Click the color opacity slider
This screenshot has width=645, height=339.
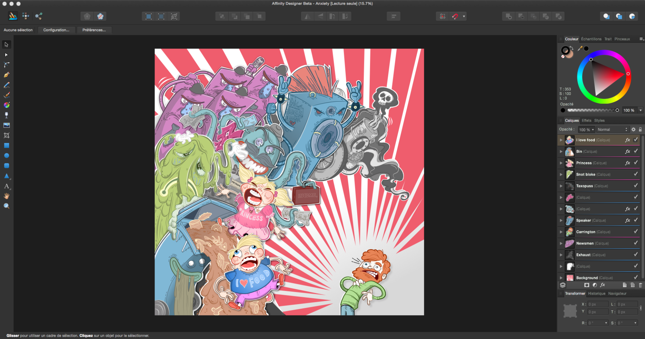coord(592,110)
